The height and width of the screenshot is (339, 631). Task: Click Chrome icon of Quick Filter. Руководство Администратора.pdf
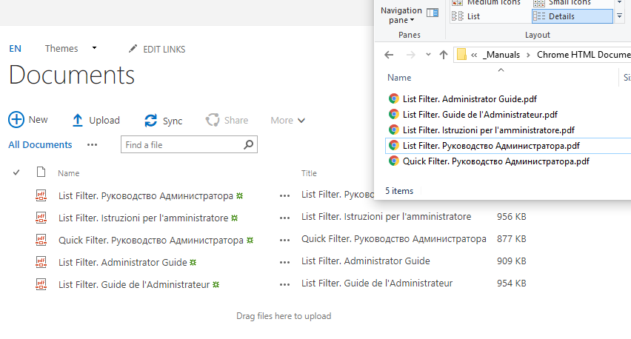[393, 161]
